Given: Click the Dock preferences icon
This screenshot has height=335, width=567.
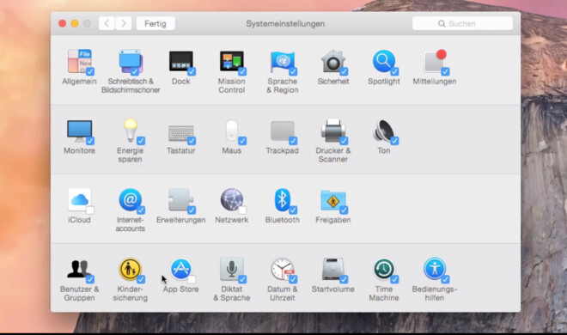Looking at the screenshot, I should pyautogui.click(x=181, y=62).
